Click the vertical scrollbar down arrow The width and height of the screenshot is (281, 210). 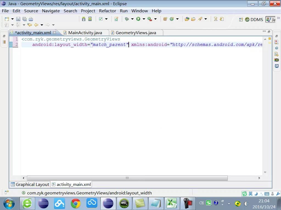(x=265, y=172)
